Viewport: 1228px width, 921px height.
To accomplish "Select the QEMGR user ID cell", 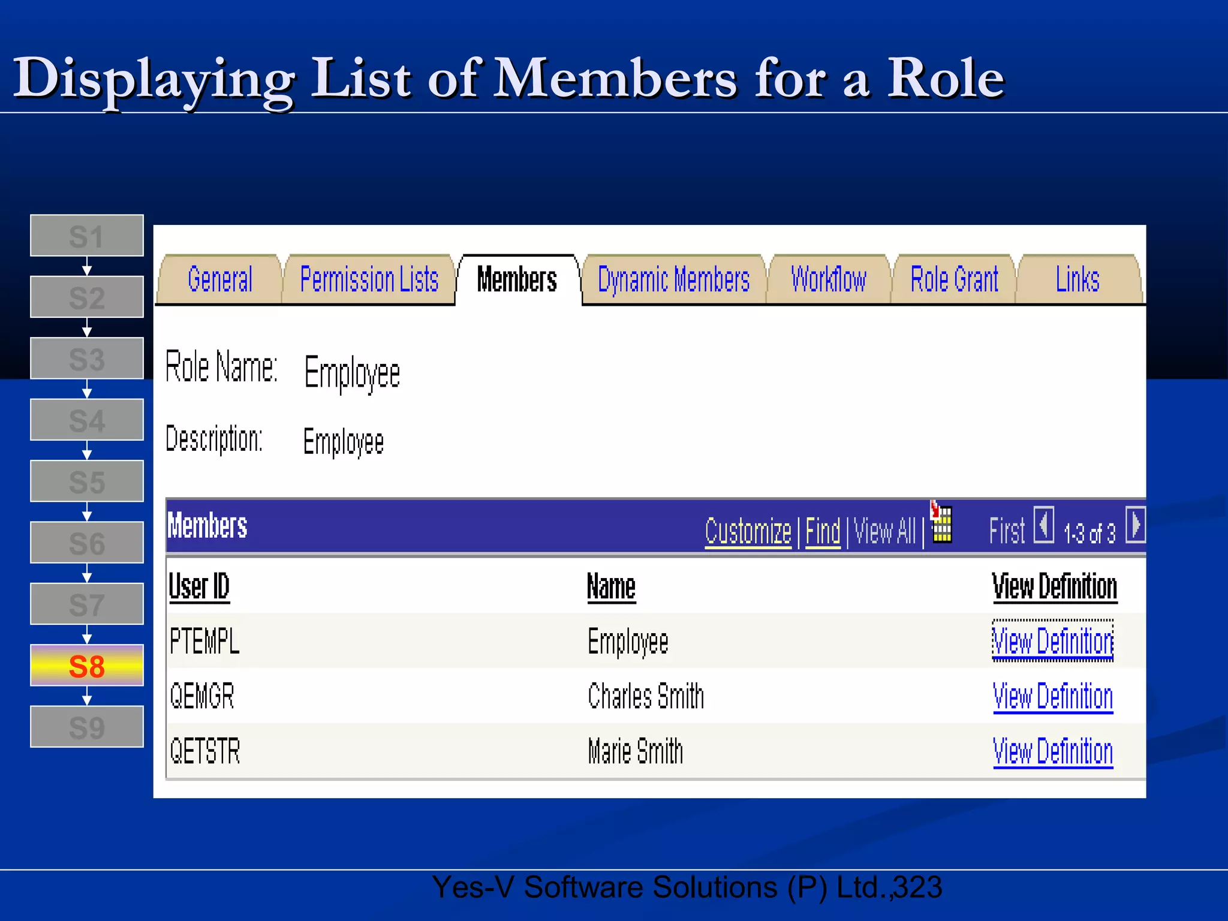I will pos(202,696).
